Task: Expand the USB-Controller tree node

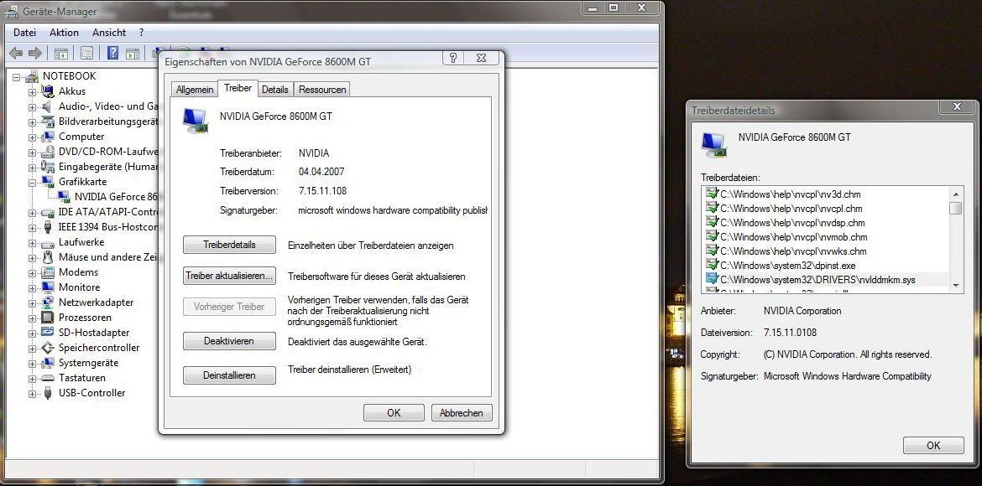Action: pos(32,394)
